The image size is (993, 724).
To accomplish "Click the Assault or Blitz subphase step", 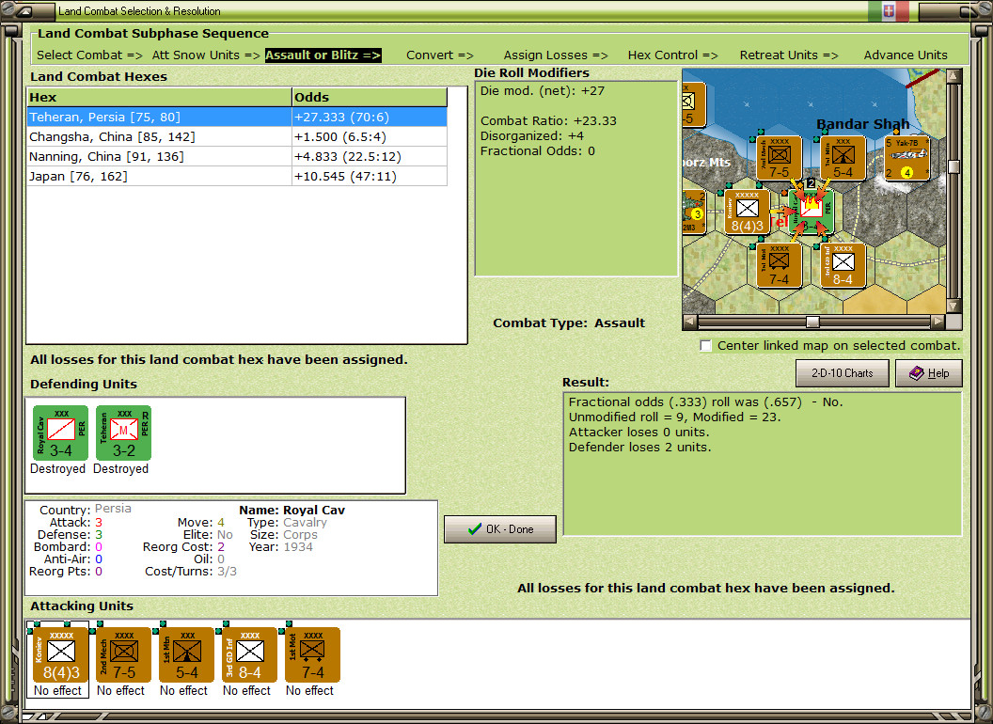I will point(323,55).
